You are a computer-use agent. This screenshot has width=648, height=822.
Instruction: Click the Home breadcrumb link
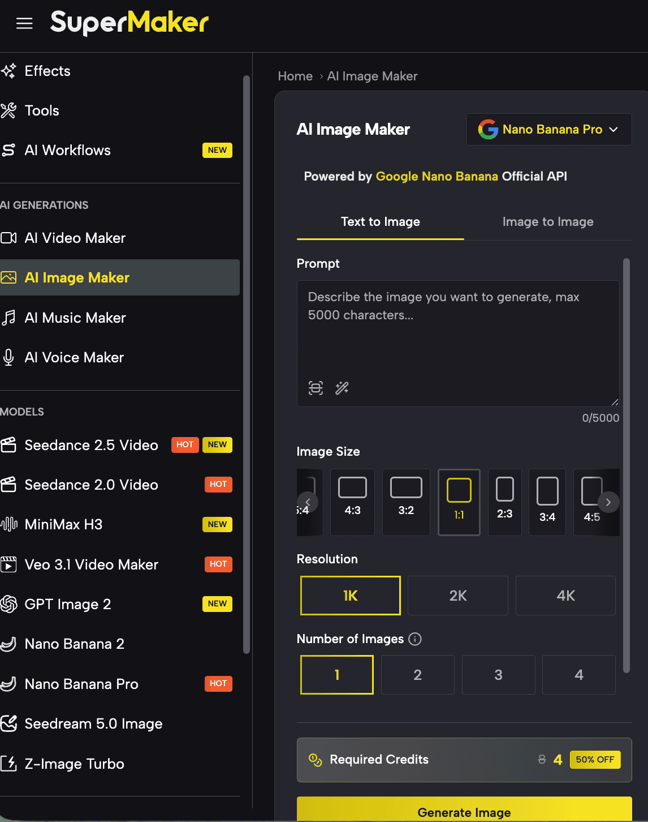(295, 76)
